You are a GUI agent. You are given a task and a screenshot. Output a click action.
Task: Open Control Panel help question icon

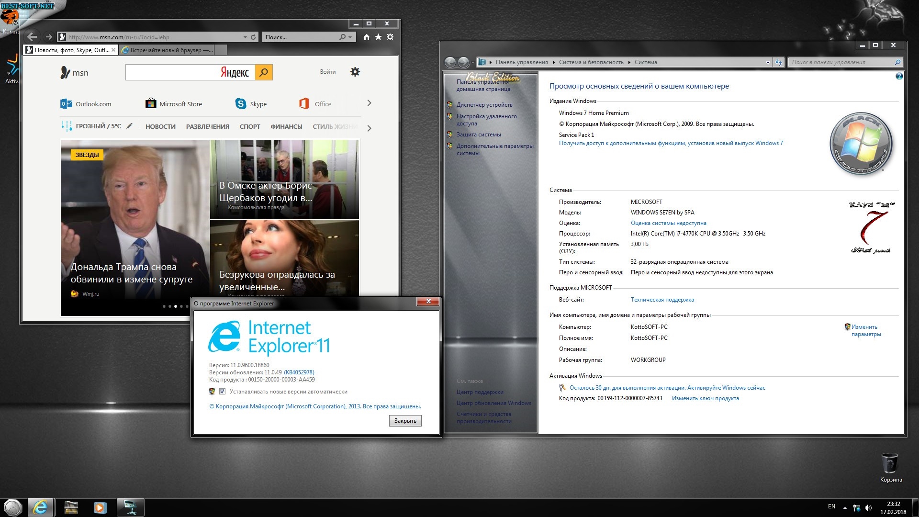point(899,76)
